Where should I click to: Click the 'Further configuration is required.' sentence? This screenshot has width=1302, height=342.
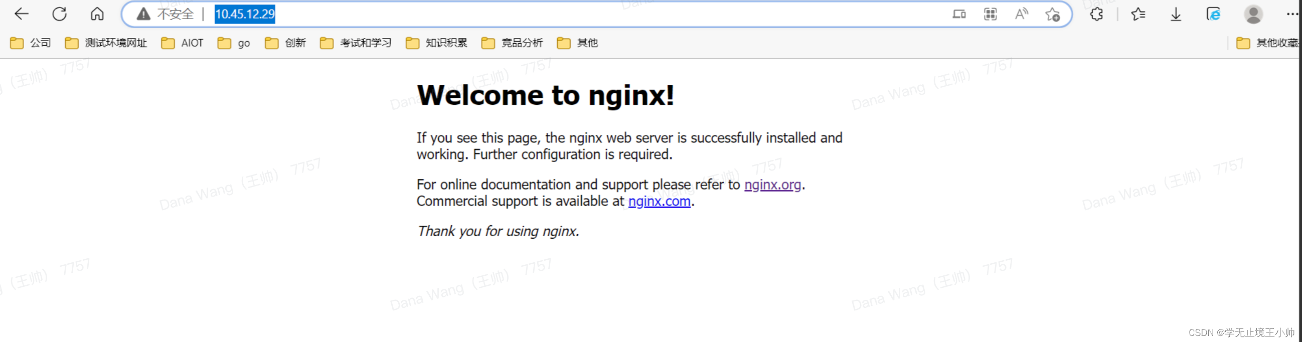[573, 154]
